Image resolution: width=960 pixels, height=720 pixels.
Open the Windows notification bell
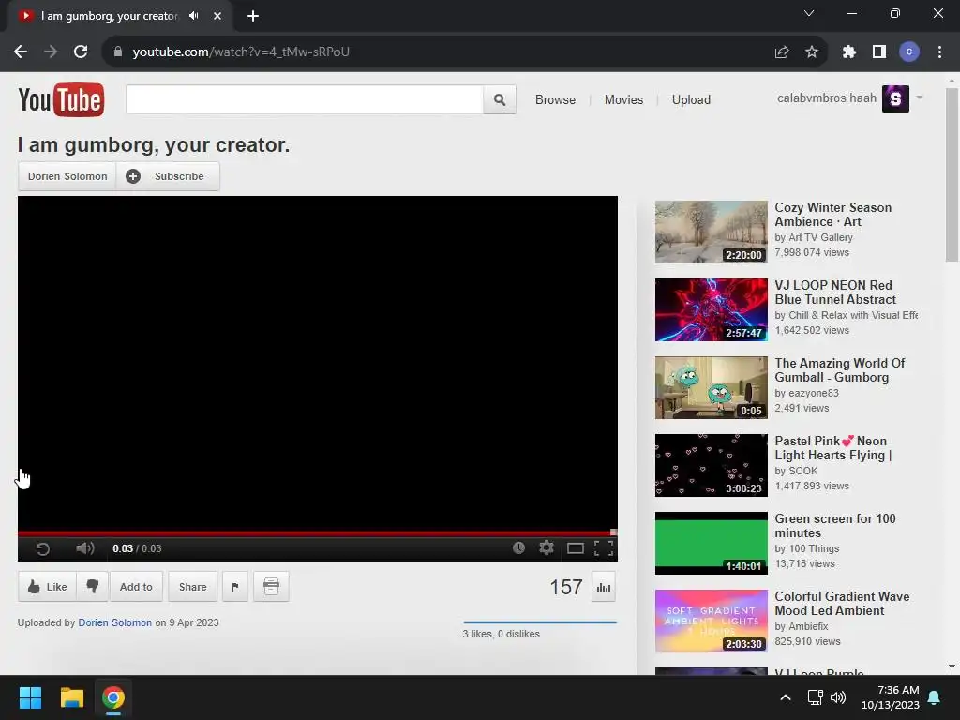click(x=935, y=697)
